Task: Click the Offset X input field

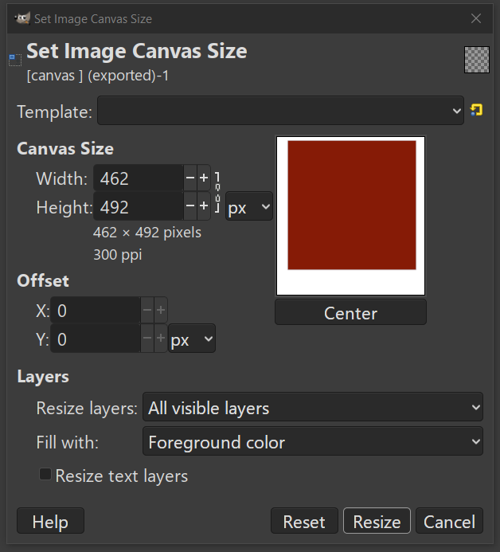Action: (96, 311)
